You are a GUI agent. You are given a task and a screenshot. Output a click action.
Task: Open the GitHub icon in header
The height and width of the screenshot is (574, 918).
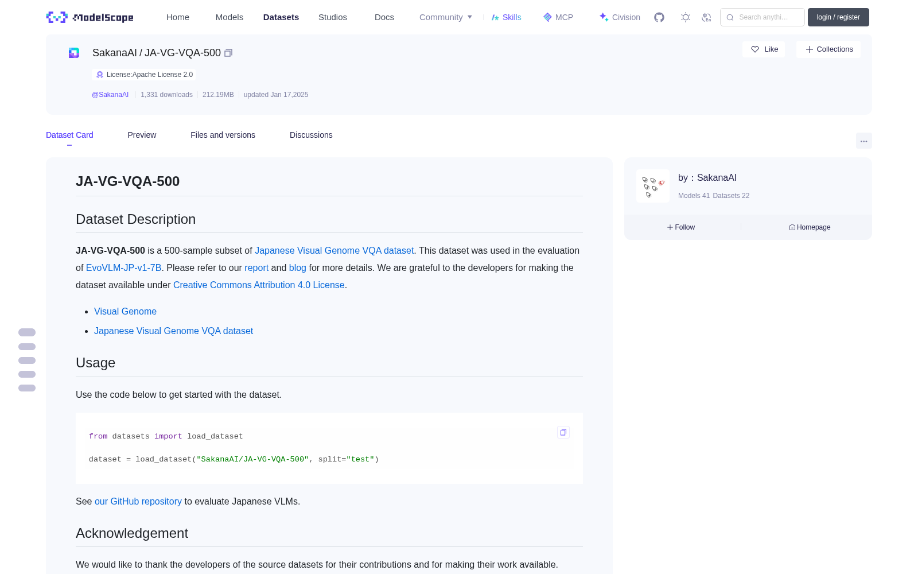click(x=659, y=17)
